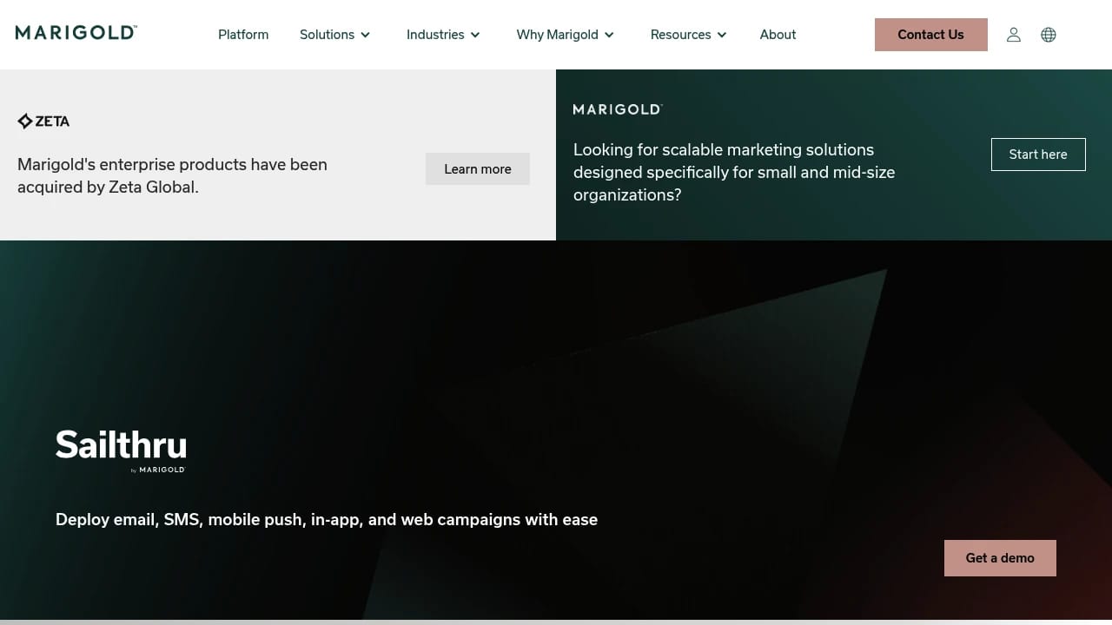Screen dimensions: 1112x625
Task: Open the user account icon
Action: 1014,35
